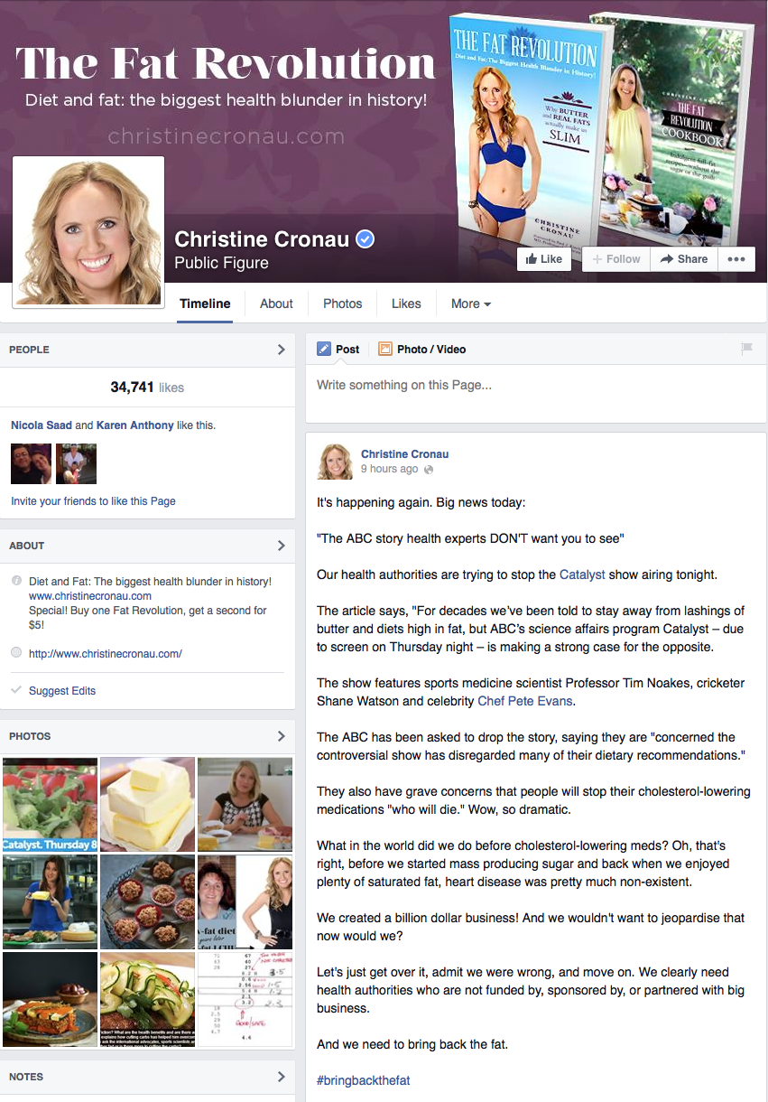This screenshot has height=1102, width=768.
Task: Click the three-dots more options button
Action: tap(736, 259)
